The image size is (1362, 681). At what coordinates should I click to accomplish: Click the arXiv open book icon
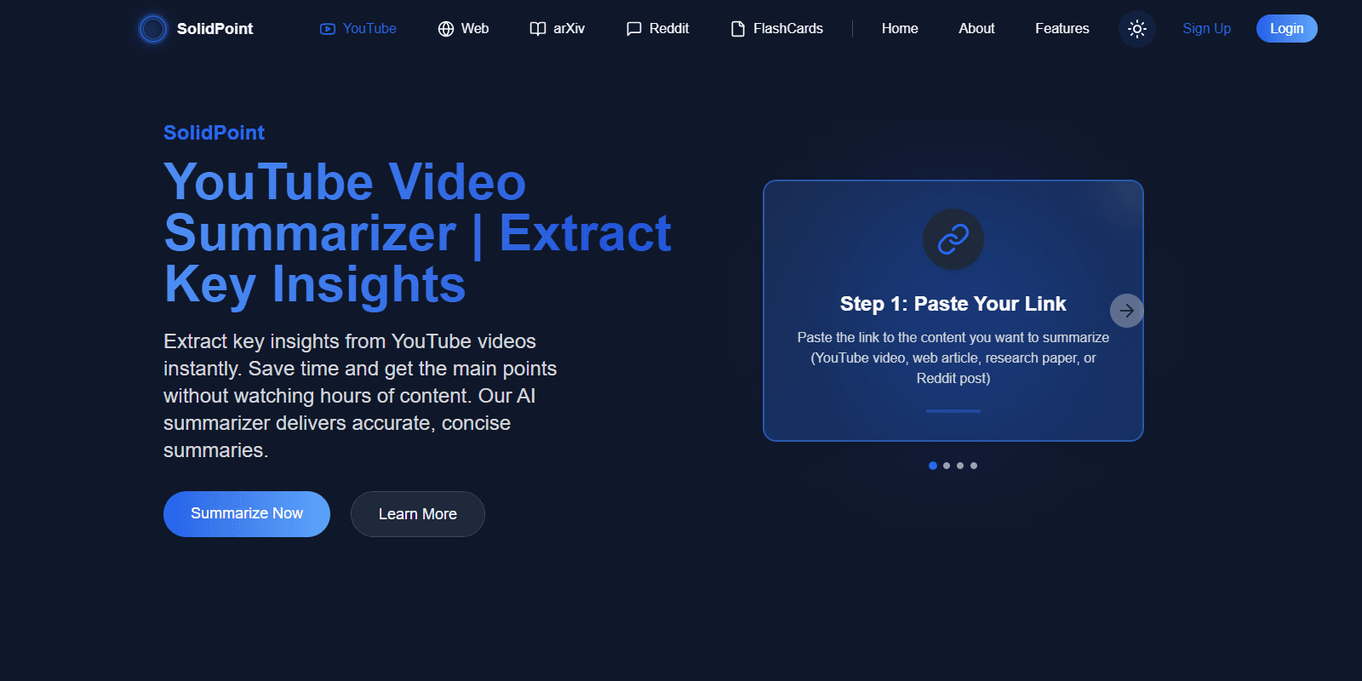tap(538, 29)
